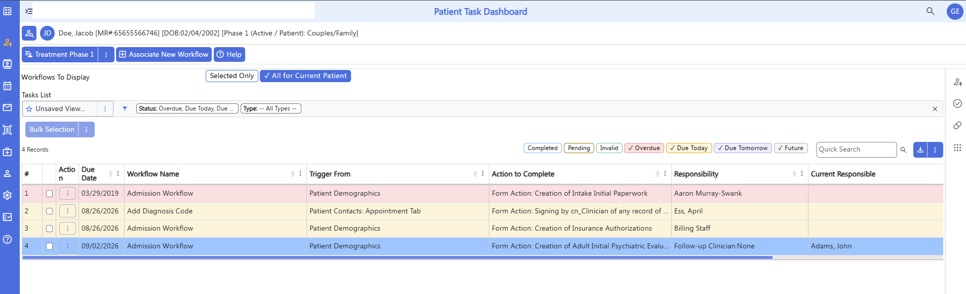Open Due Date column menu
Screen dimensions: 966x294
point(118,173)
